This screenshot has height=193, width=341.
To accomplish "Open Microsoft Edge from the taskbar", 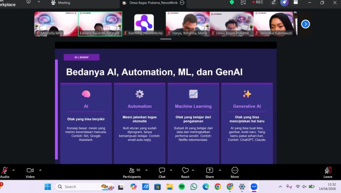I will pos(206,187).
